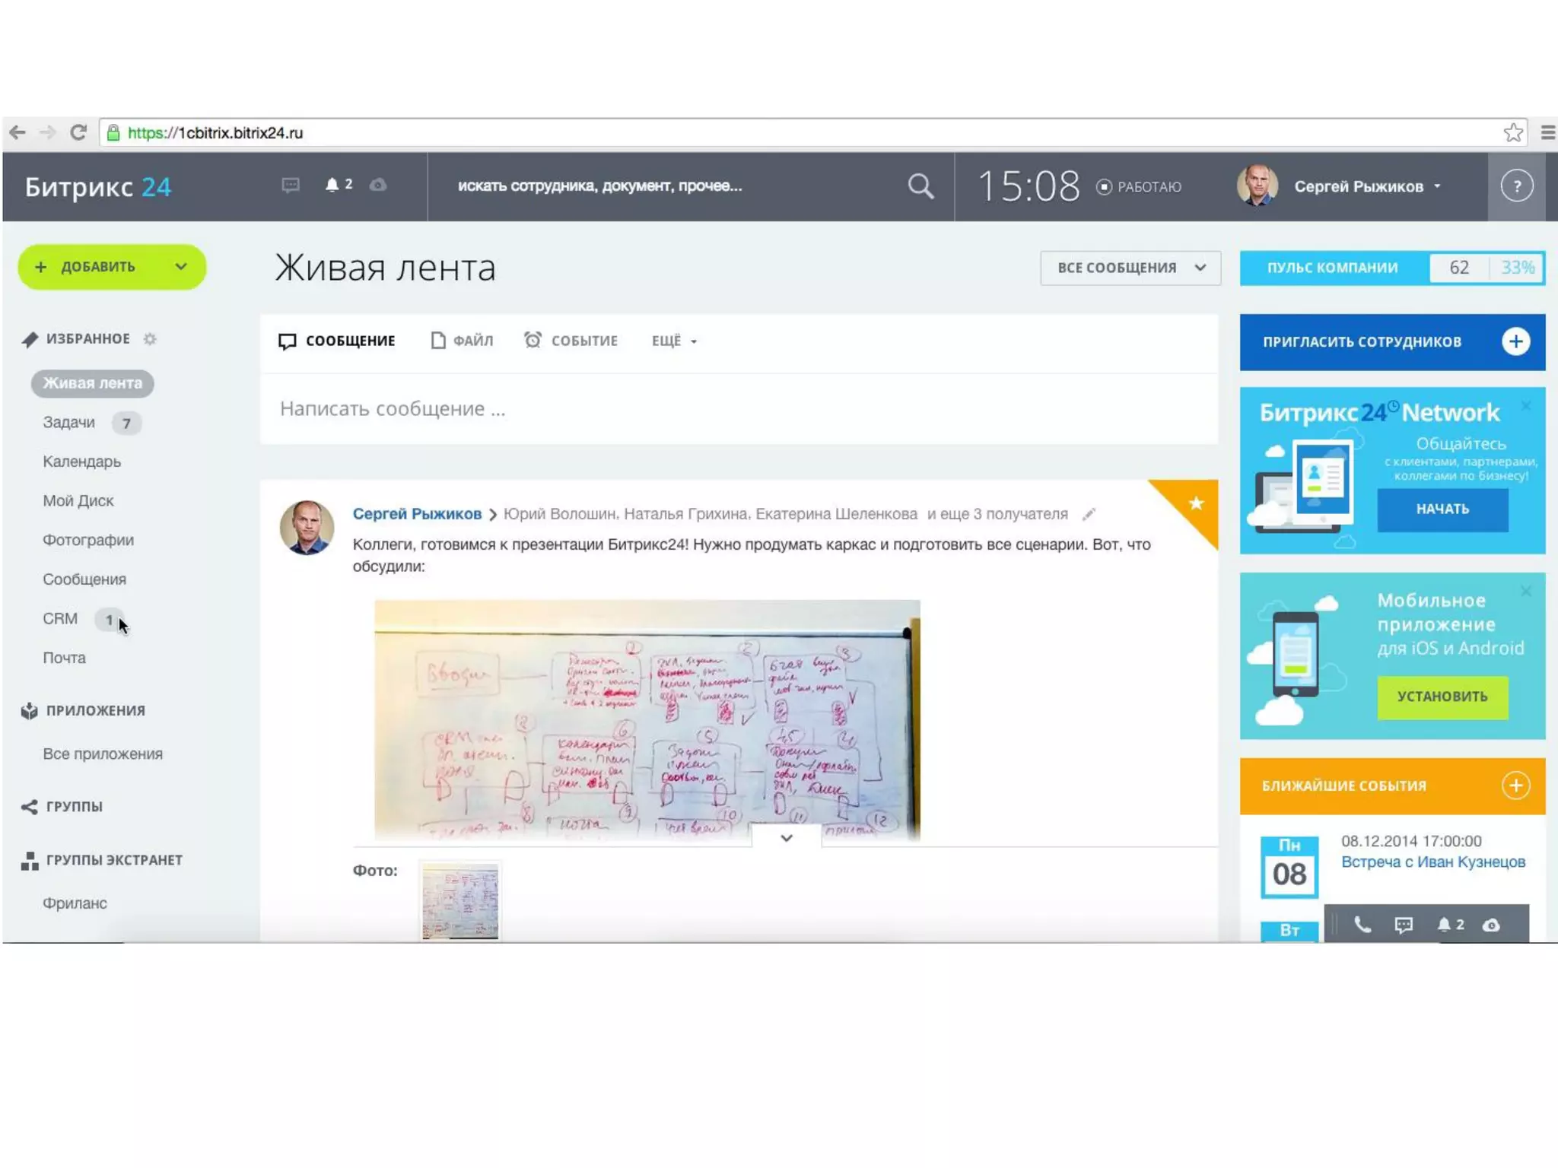Viewport: 1558px width, 1168px height.
Task: Expand the Ещё menu in post composer
Action: (673, 341)
